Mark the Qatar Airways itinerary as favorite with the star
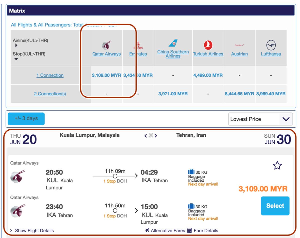The width and height of the screenshot is (300, 238). 277,165
